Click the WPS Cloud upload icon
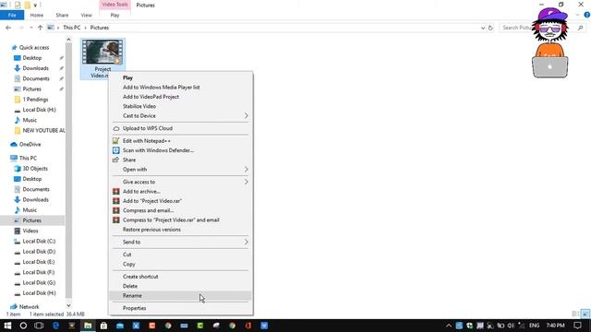 point(116,128)
